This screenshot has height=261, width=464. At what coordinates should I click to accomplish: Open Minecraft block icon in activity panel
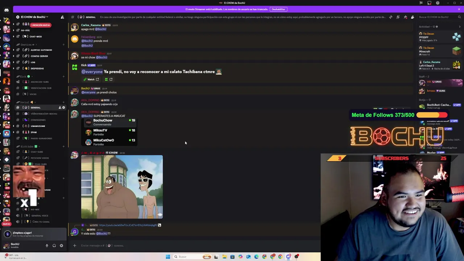click(456, 51)
